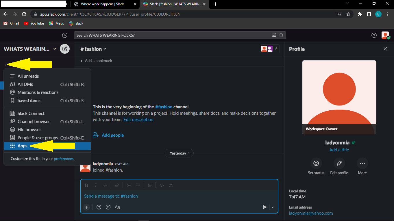
Task: Click the three-dot sidebar more icon
Action: pos(6,64)
